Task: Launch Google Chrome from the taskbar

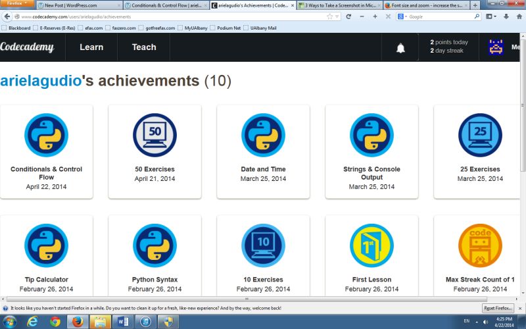Action: coord(55,322)
